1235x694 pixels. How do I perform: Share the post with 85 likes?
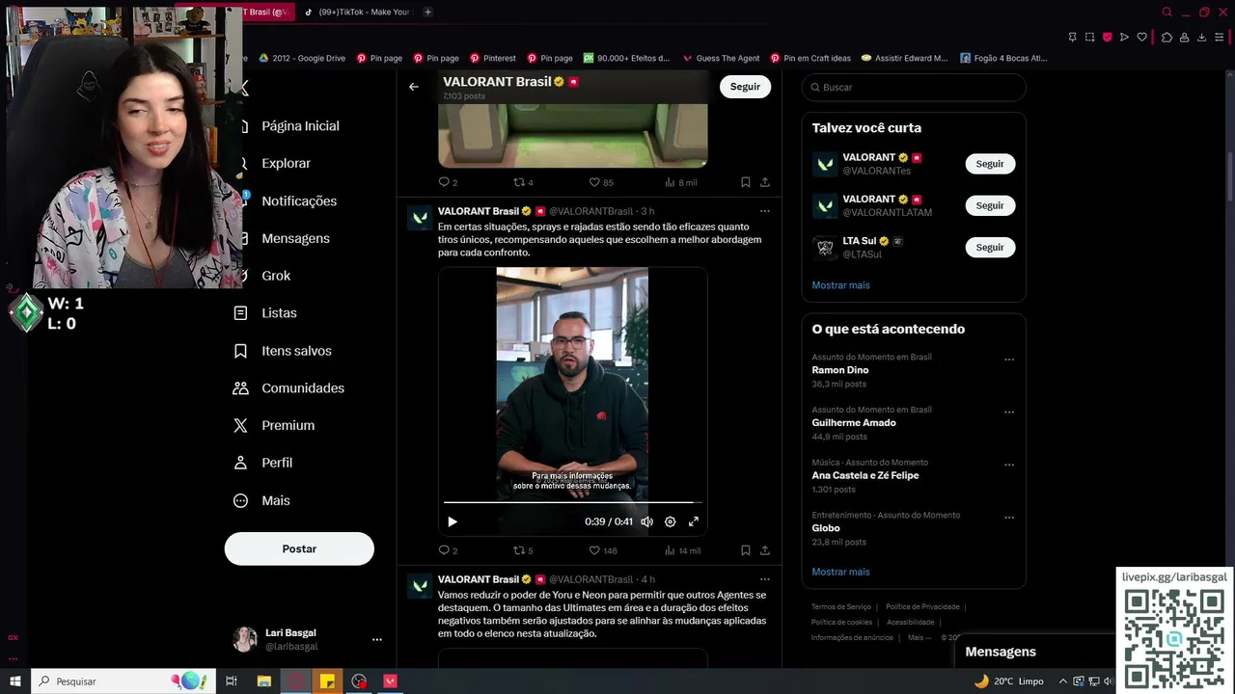[x=765, y=182]
